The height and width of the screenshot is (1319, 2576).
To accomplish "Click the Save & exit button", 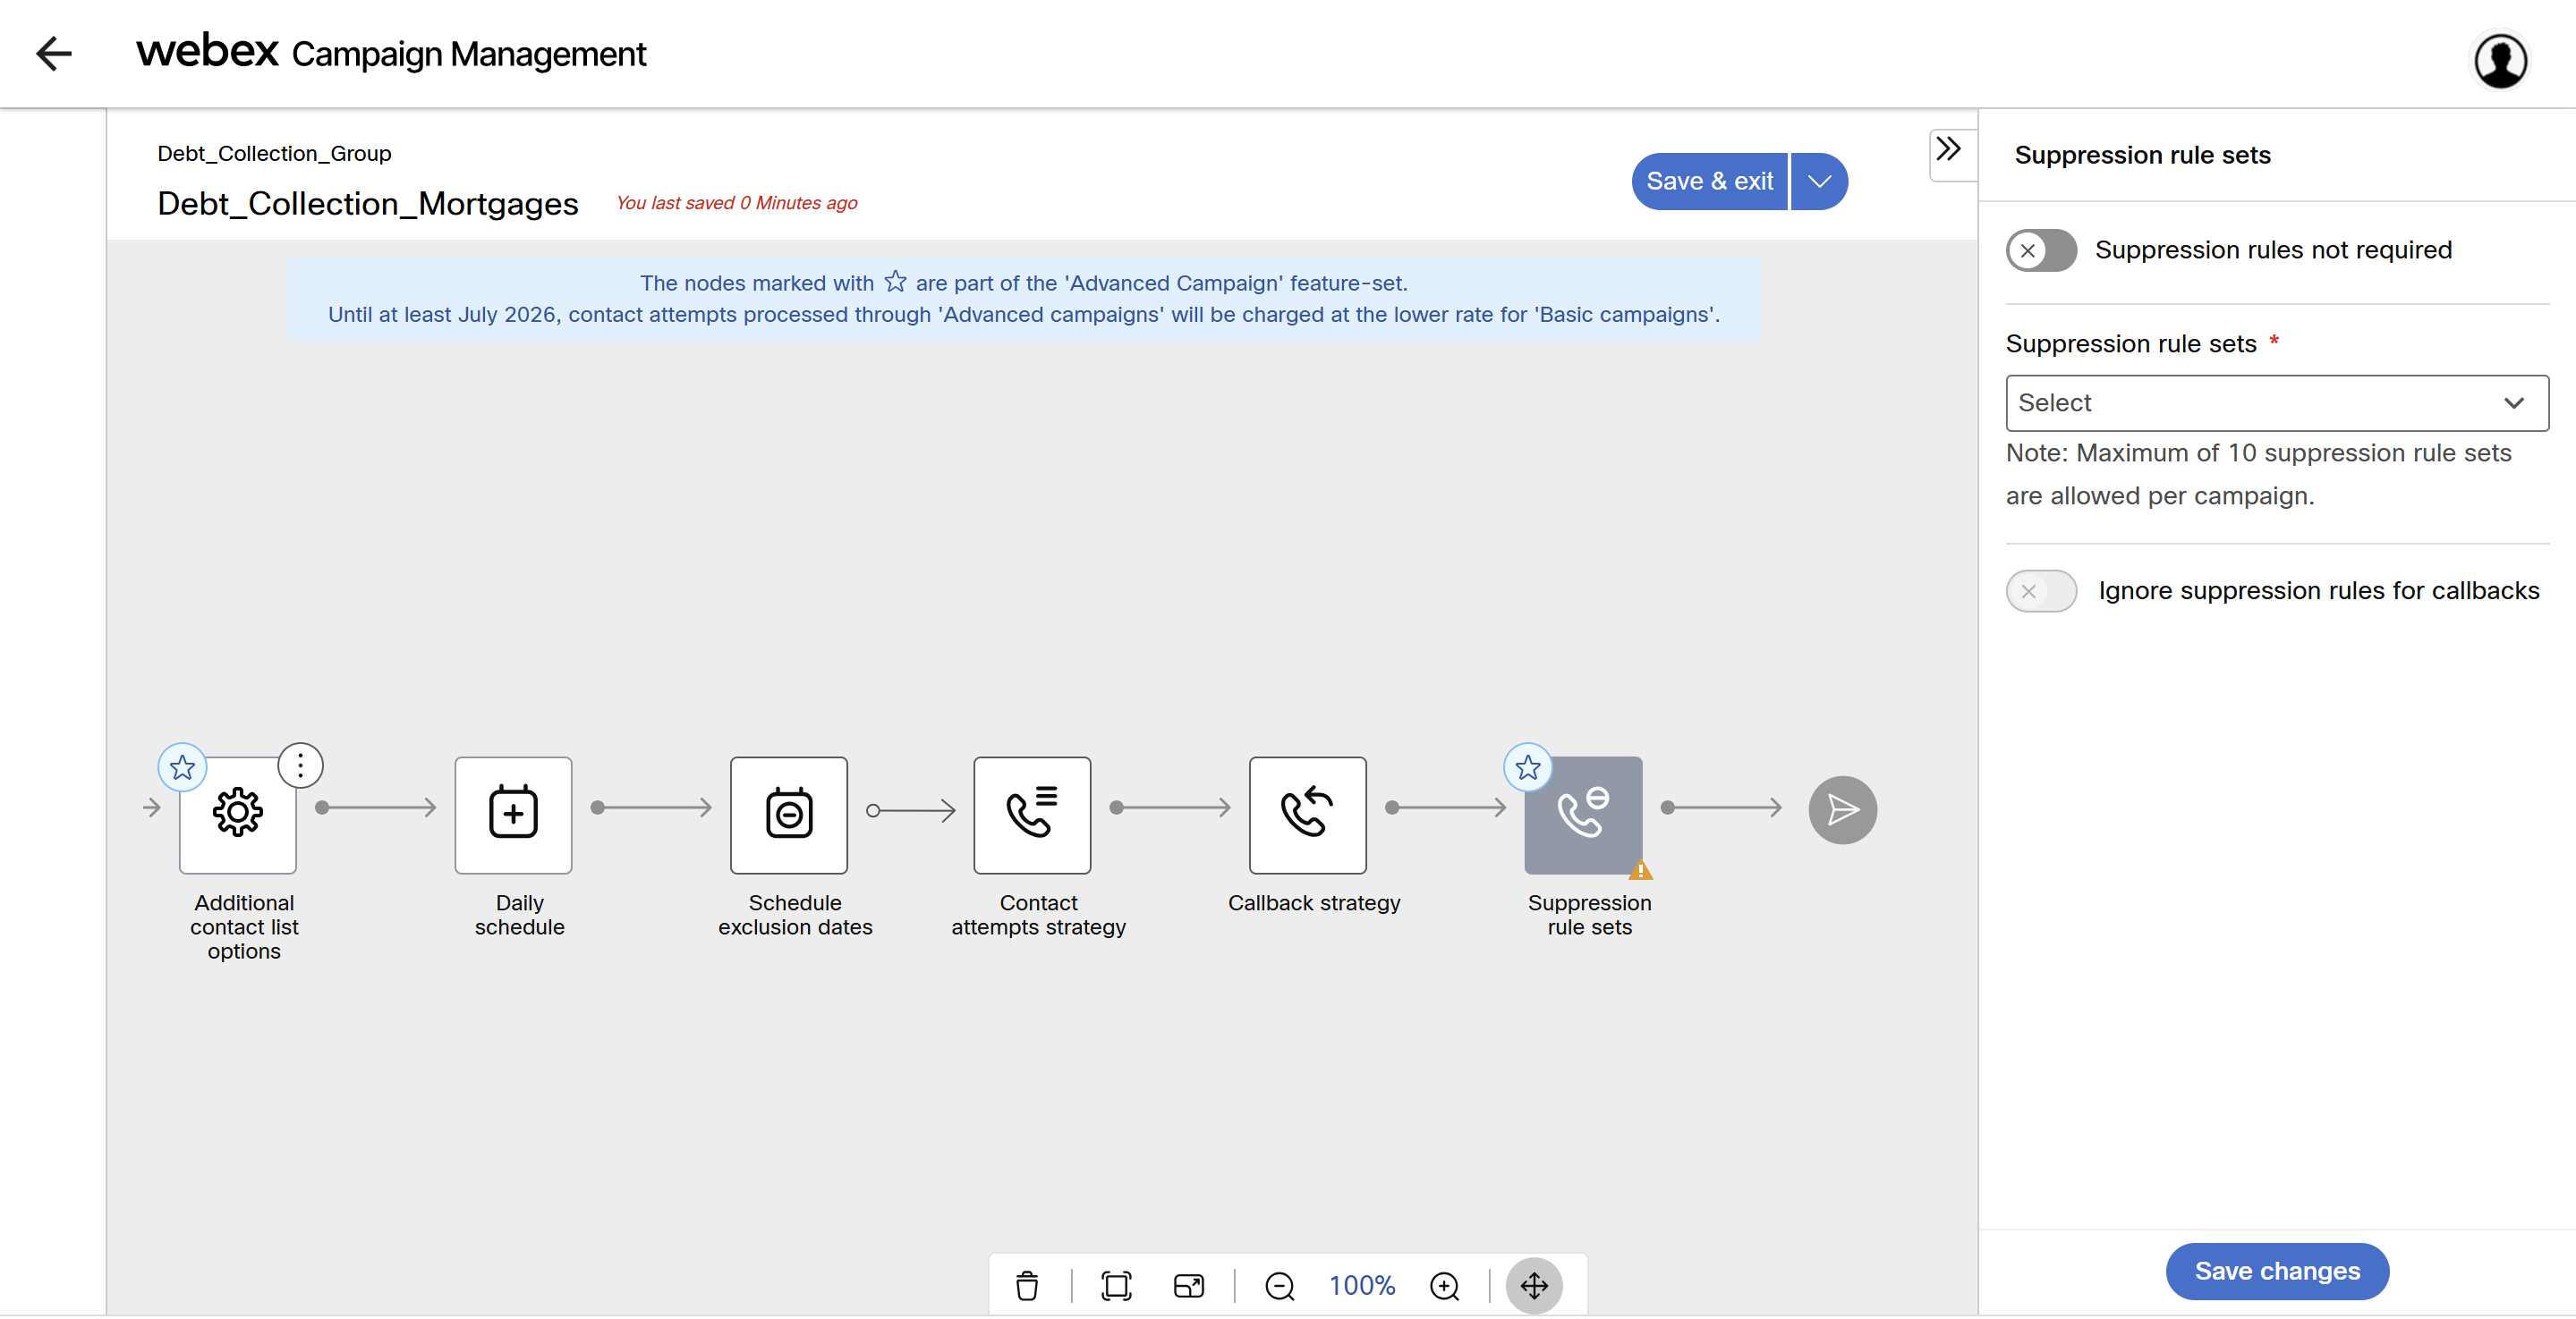I will (1709, 181).
